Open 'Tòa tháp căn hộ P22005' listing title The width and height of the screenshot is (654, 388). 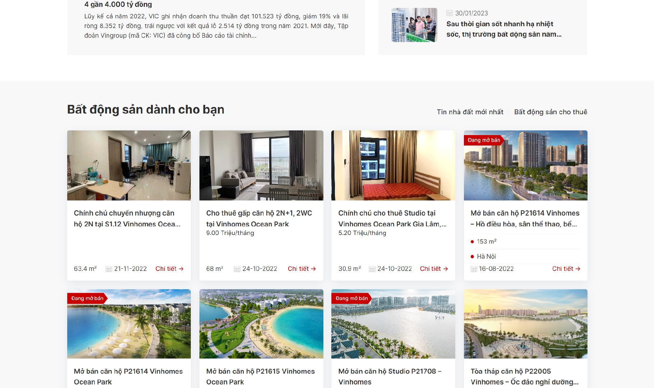(525, 377)
